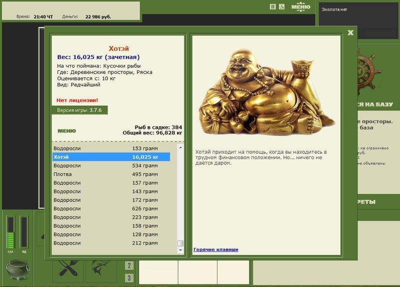The image size is (400, 287).
Task: Select Водоросли 143 грамм row
Action: click(x=111, y=192)
